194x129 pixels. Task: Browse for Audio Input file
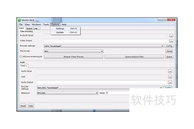pyautogui.click(x=170, y=71)
